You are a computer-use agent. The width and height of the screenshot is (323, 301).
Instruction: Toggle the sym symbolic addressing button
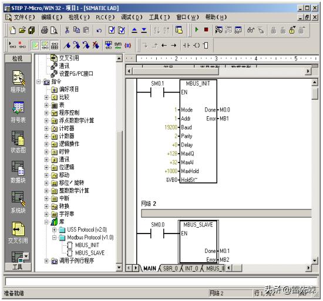[x=118, y=45]
